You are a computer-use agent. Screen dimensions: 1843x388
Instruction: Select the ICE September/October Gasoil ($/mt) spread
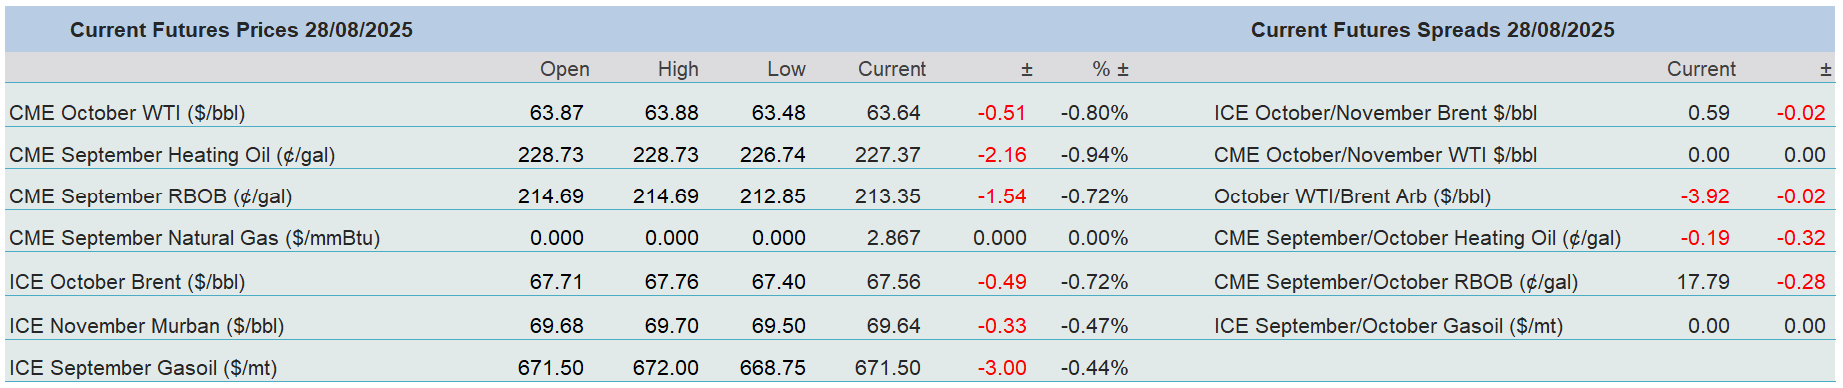point(1388,326)
